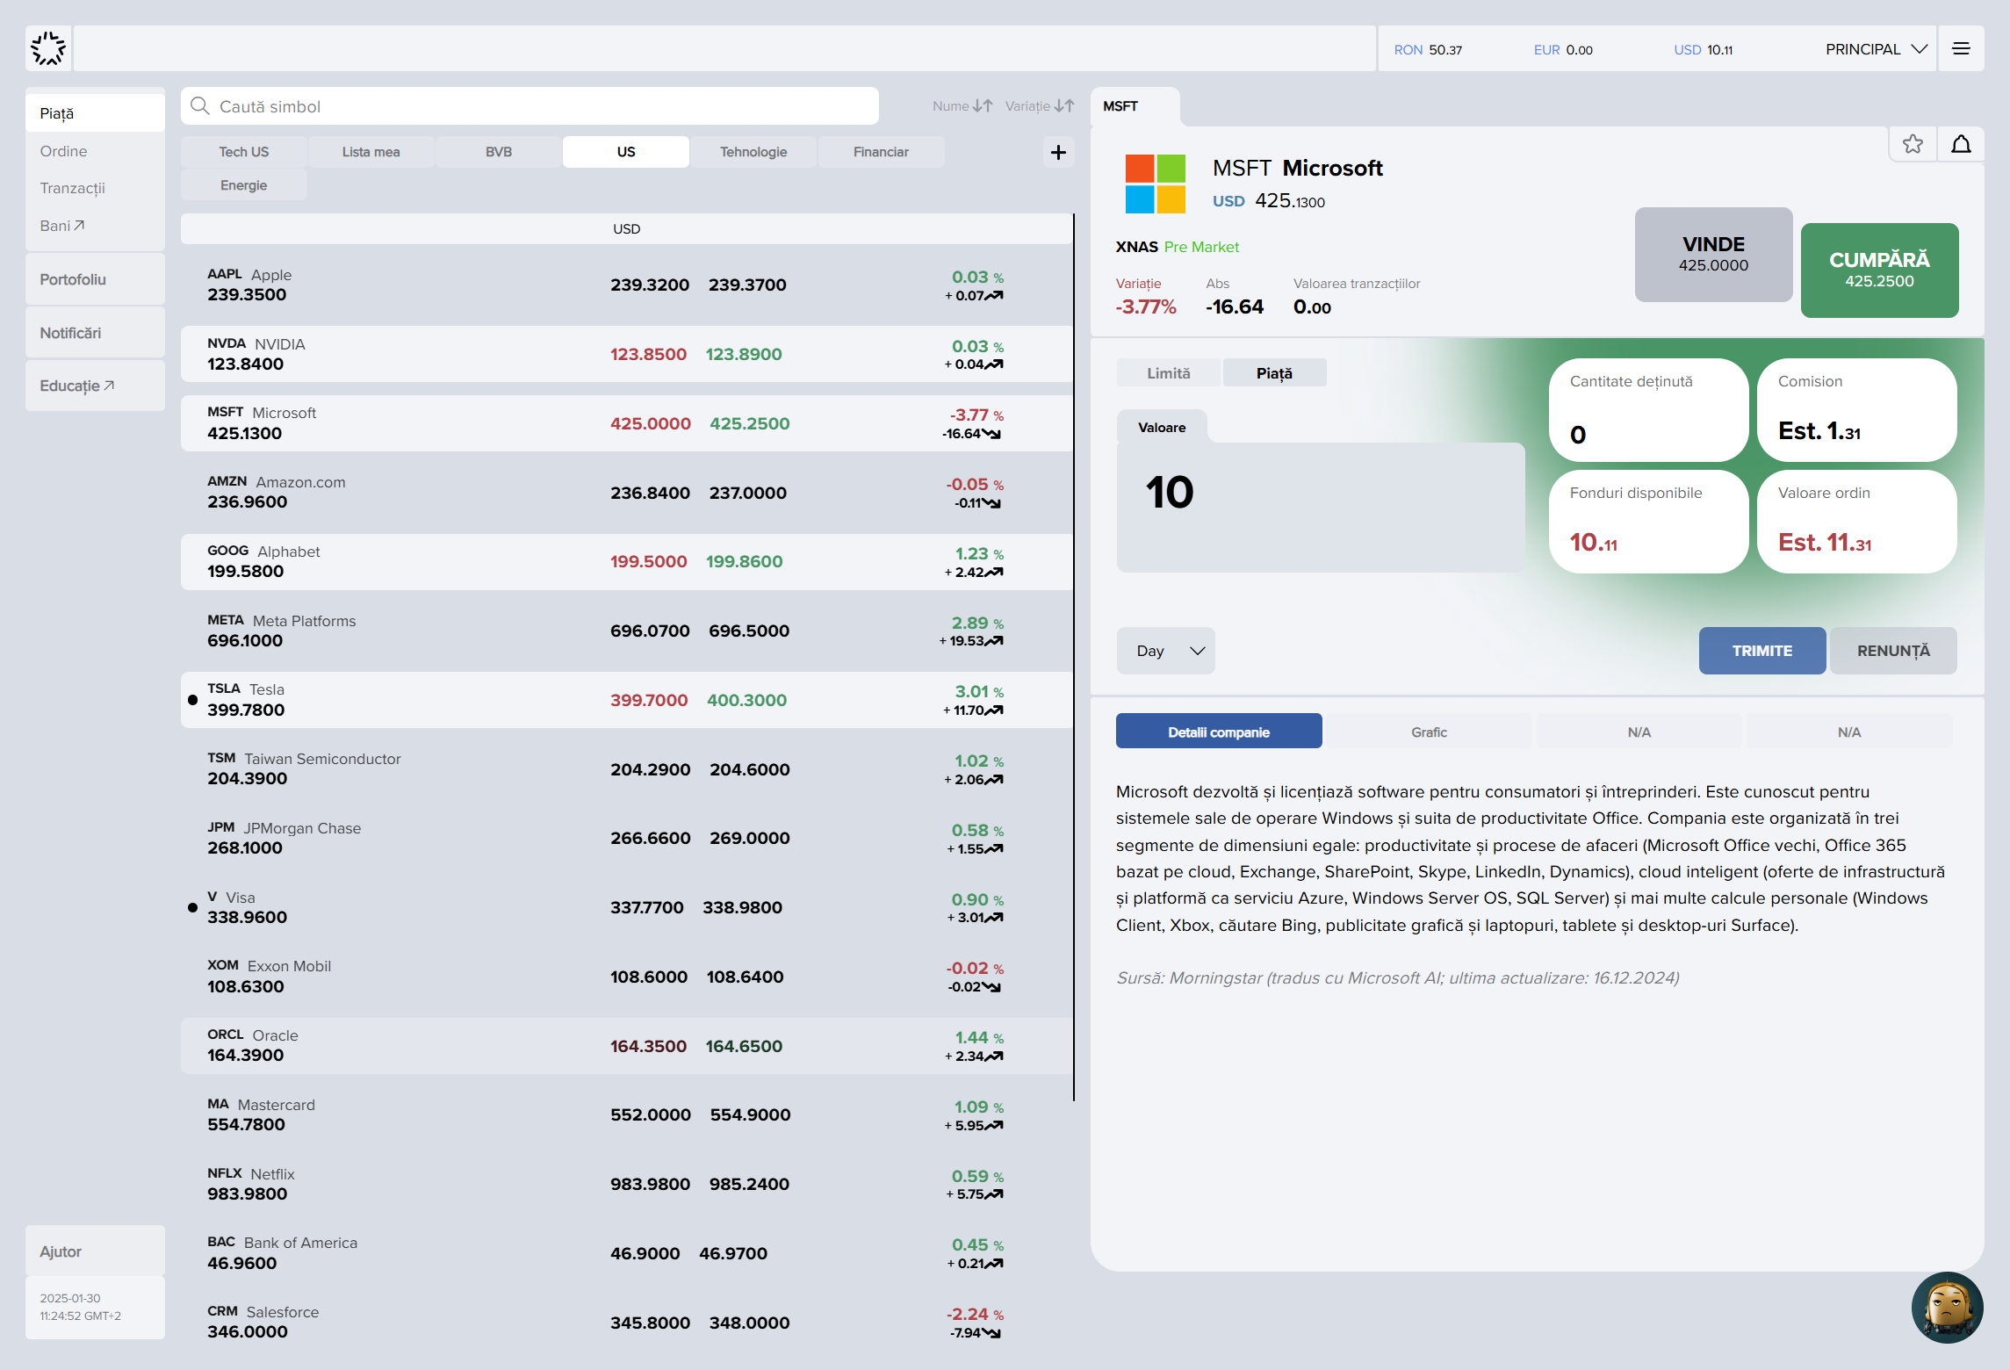Open the Lista mea watchlist tab
This screenshot has width=2010, height=1370.
(371, 152)
